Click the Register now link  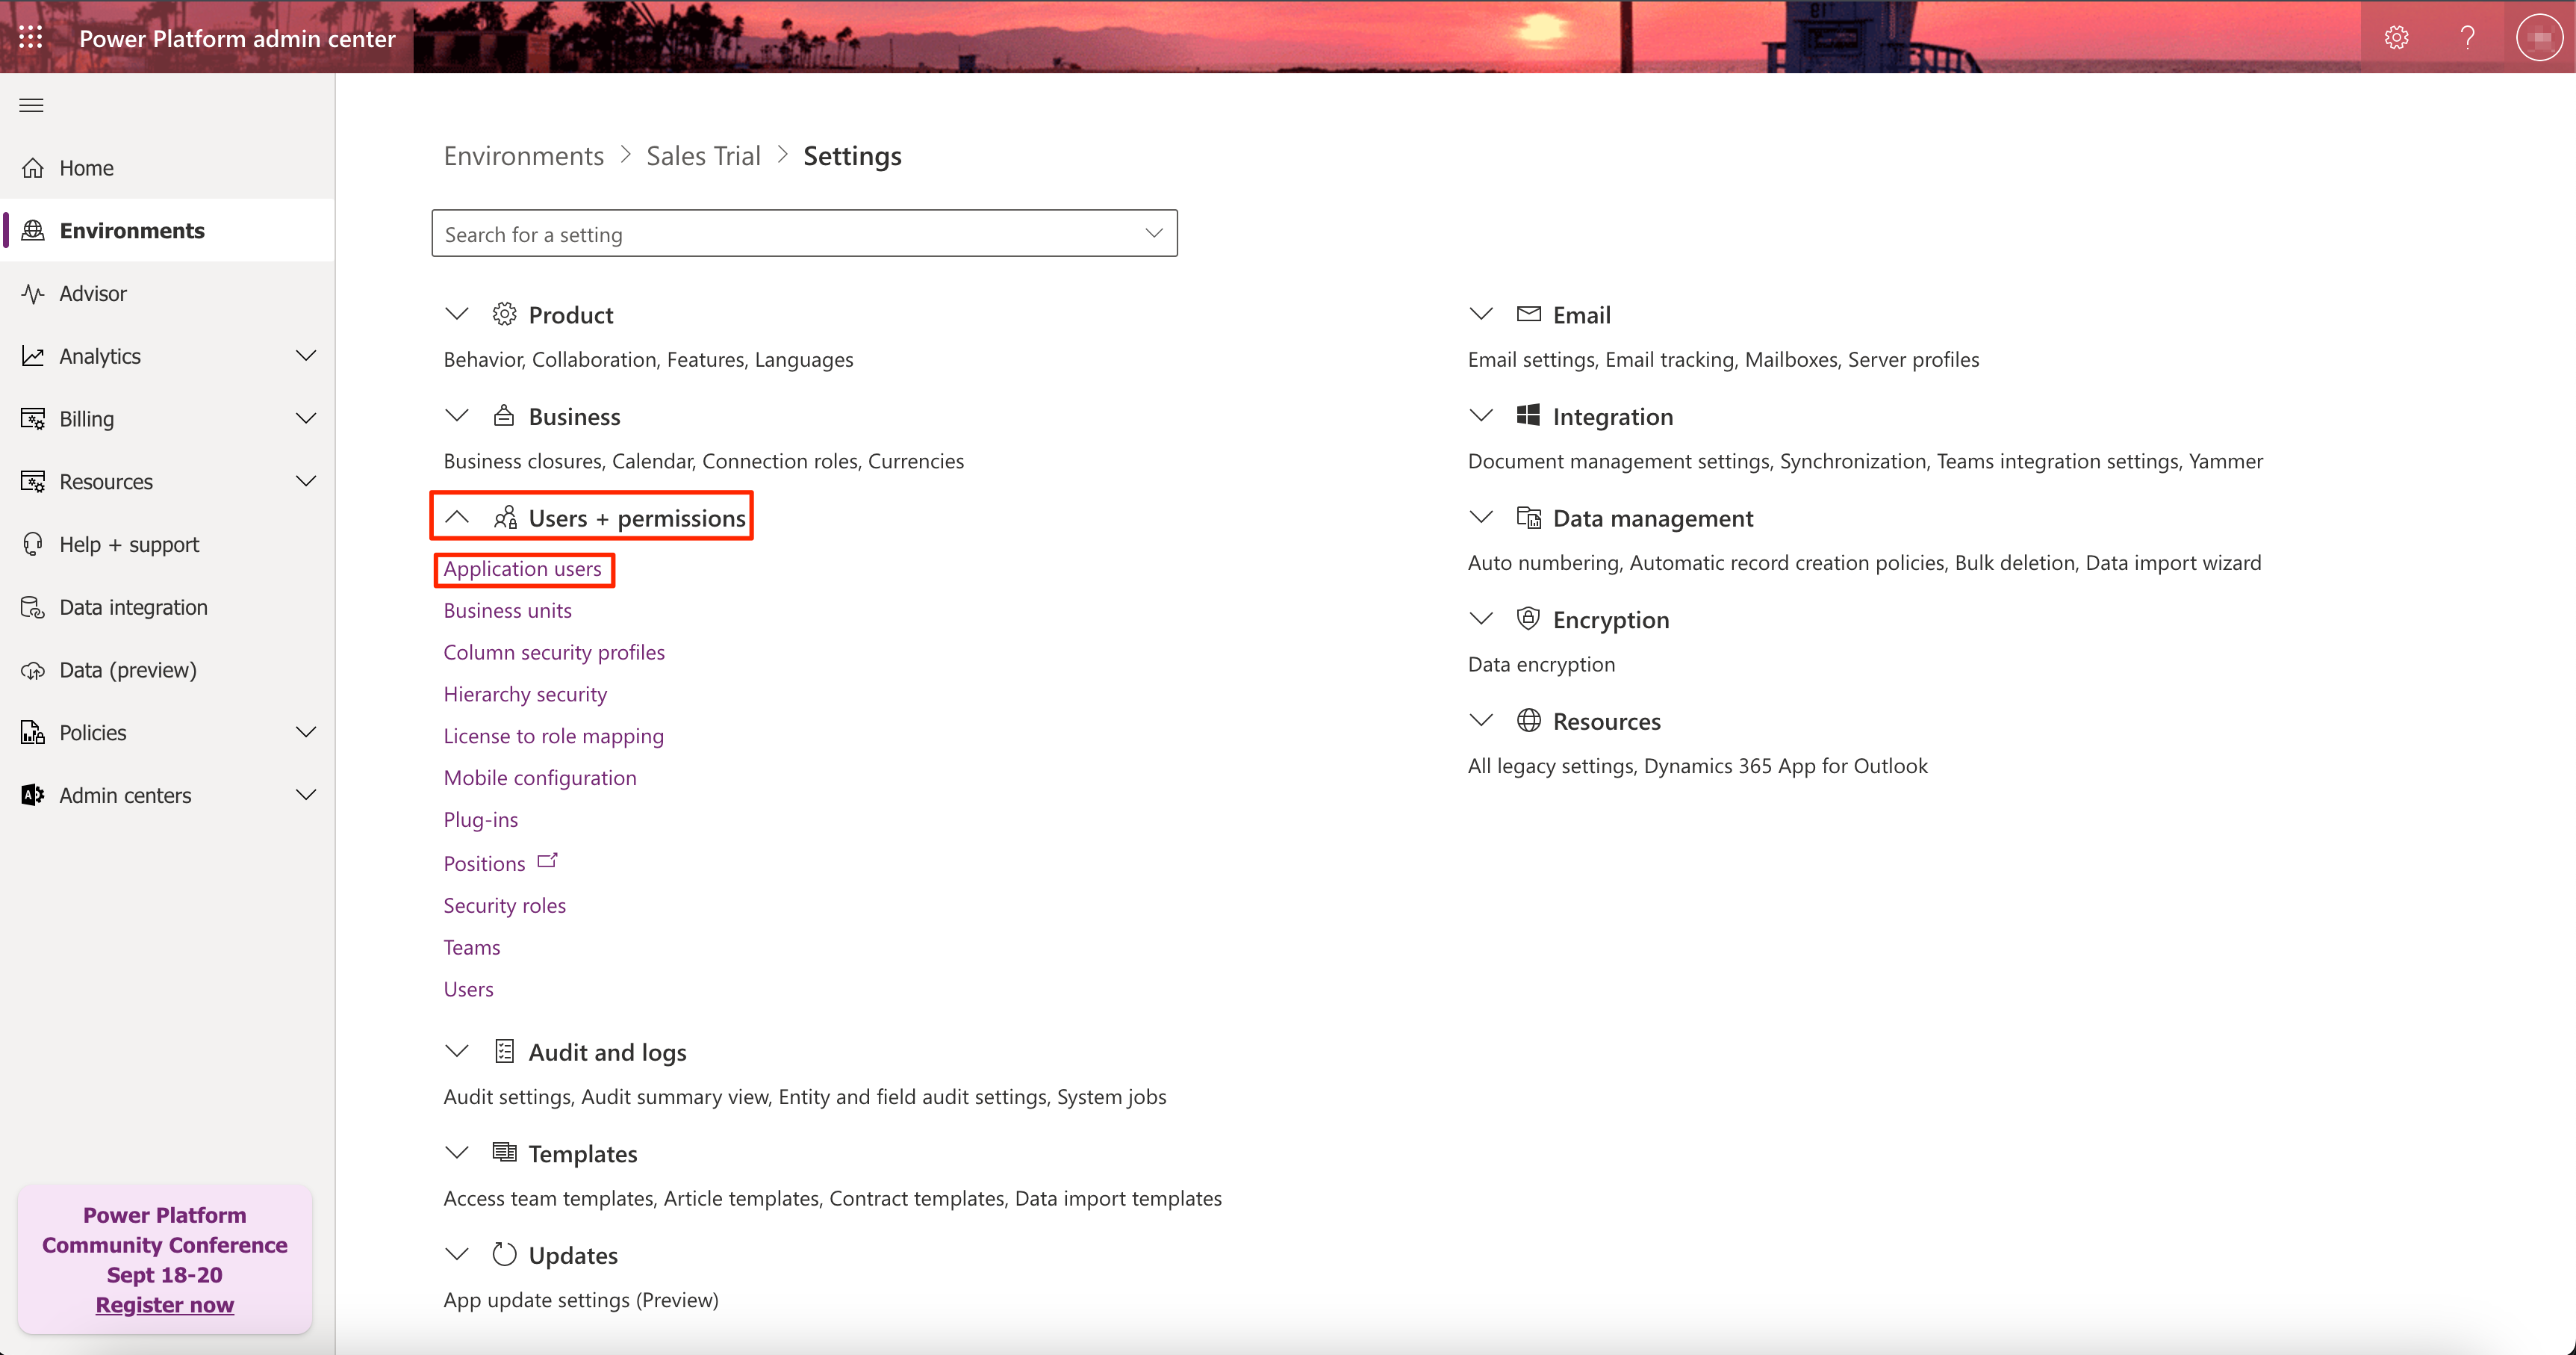pyautogui.click(x=165, y=1305)
